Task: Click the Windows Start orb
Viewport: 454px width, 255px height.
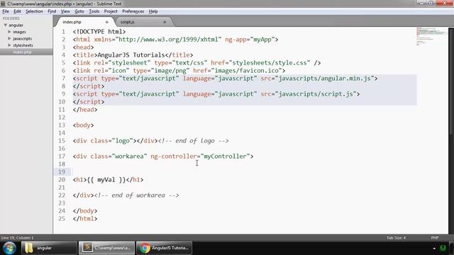Action: coord(9,248)
